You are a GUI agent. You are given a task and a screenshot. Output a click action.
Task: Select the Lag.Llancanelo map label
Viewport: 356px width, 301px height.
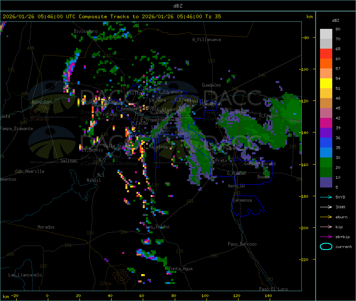(x=25, y=275)
